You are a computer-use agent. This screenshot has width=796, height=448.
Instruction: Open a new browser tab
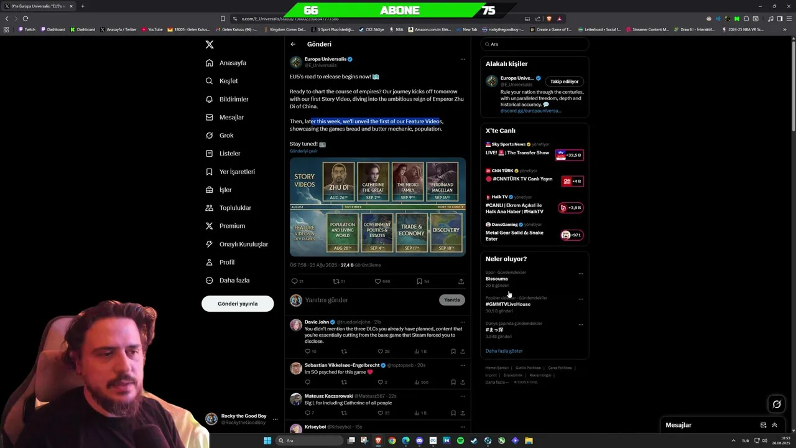point(82,6)
